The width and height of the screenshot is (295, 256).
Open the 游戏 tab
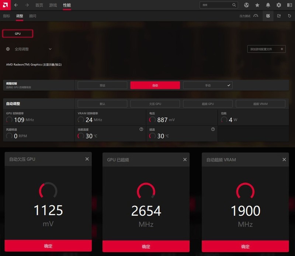tap(53, 5)
